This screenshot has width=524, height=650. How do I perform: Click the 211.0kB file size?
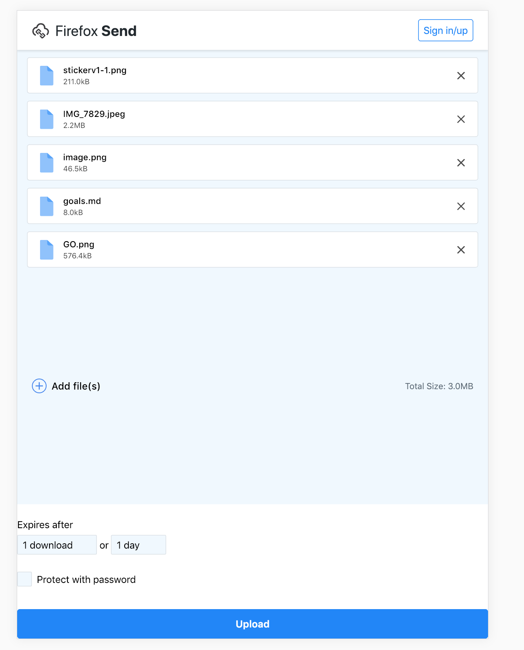tap(76, 82)
